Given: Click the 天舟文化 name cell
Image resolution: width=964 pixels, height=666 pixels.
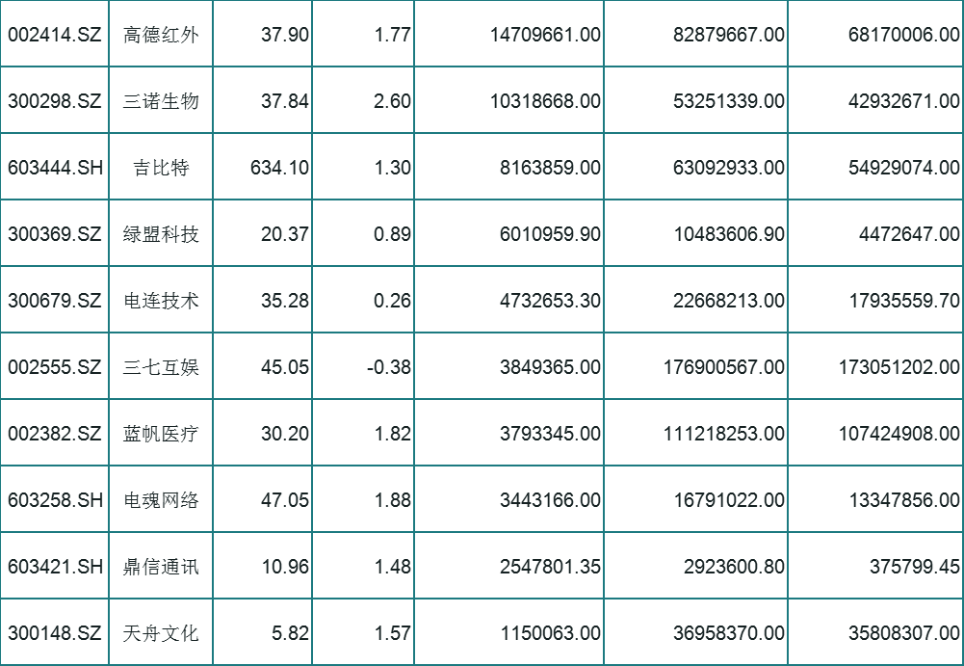Looking at the screenshot, I should click(x=161, y=631).
